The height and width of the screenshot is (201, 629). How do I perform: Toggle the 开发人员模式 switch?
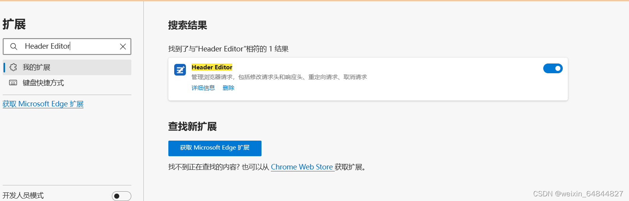(x=122, y=196)
